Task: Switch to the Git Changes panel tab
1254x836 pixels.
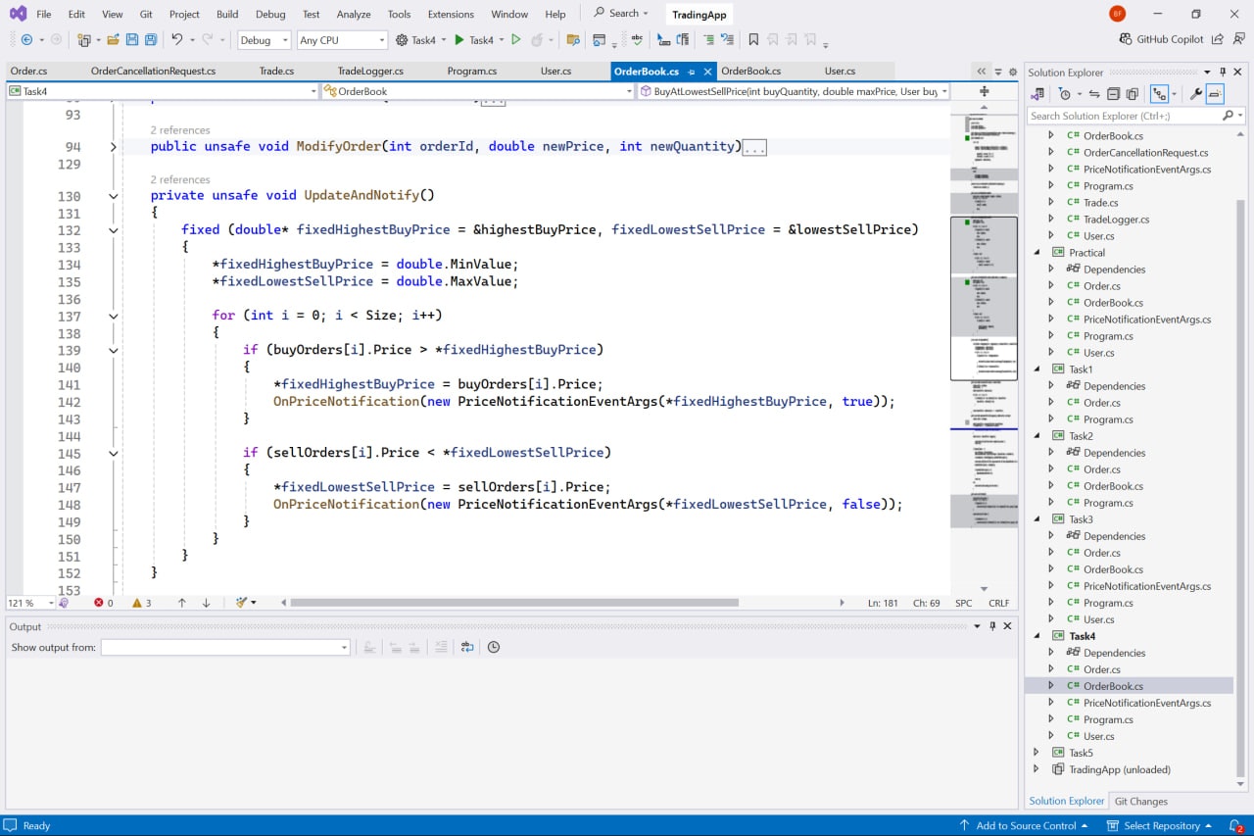Action: 1140,801
